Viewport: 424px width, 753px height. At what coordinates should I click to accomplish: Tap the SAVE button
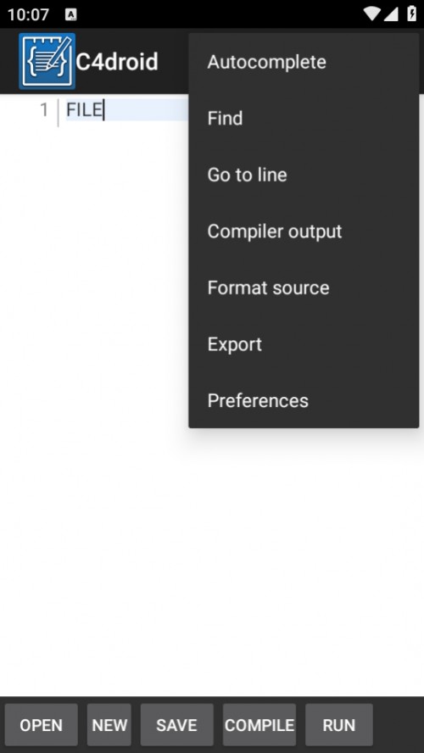176,725
